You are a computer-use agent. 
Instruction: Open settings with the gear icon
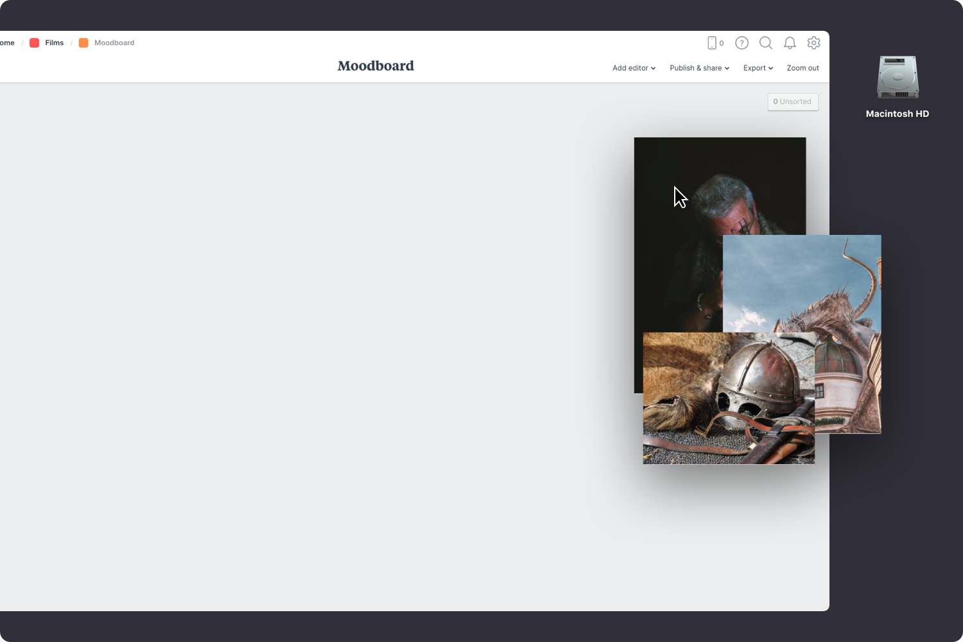pos(814,42)
